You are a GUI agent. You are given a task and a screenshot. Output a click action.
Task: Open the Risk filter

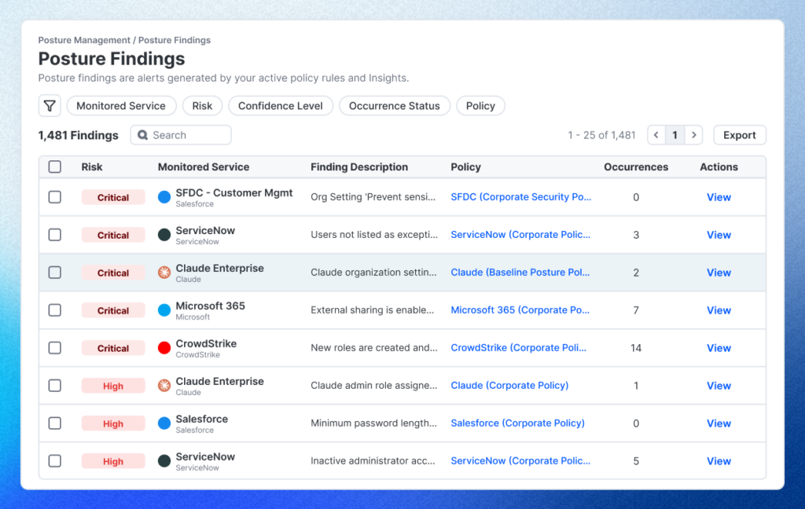point(202,106)
